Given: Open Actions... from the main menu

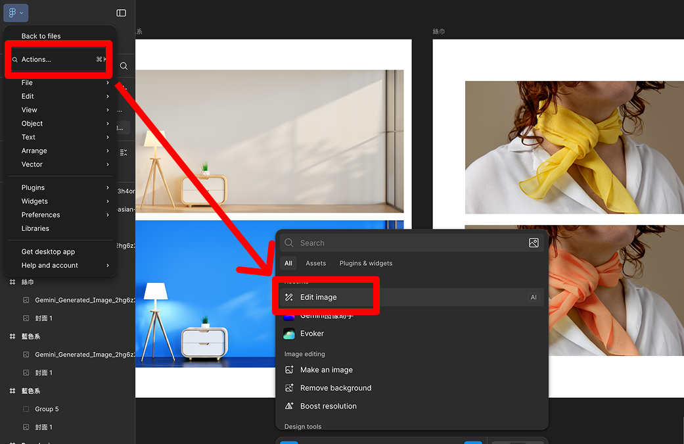Looking at the screenshot, I should point(60,59).
